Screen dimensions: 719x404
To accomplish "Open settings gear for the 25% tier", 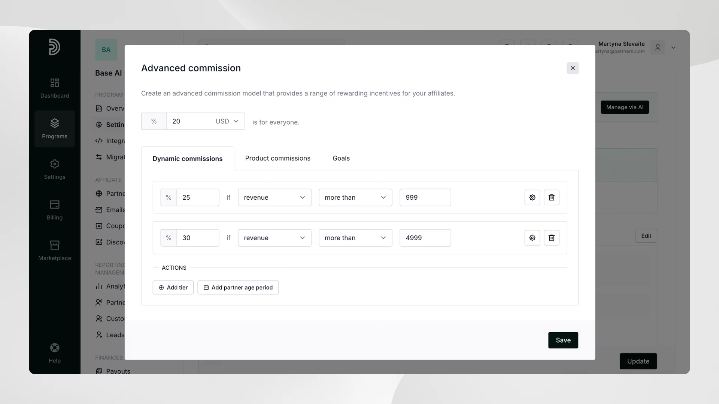I will click(532, 198).
